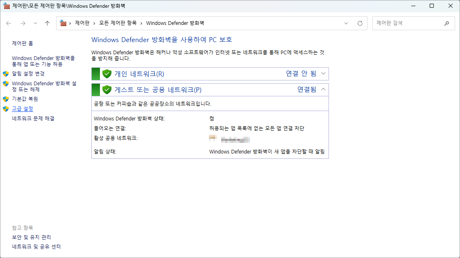Click the 제어판 검색 input field
This screenshot has height=258, width=460.
click(408, 23)
